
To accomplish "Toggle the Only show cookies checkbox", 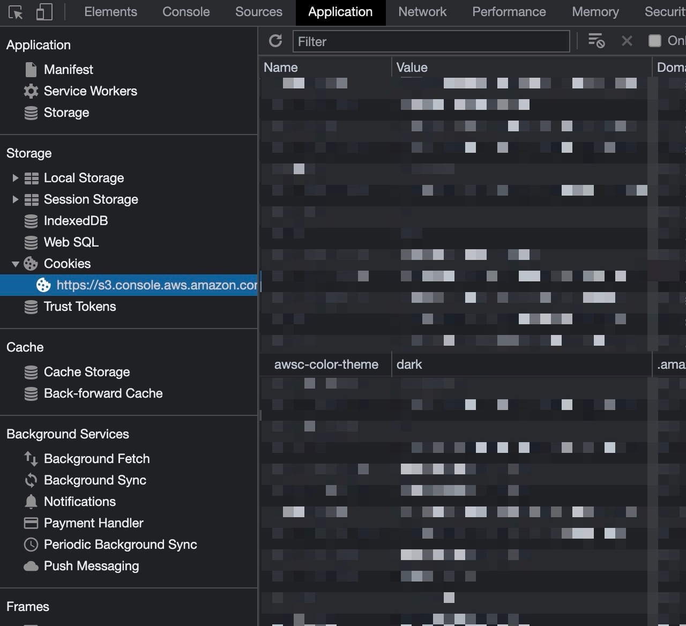I will [x=654, y=41].
